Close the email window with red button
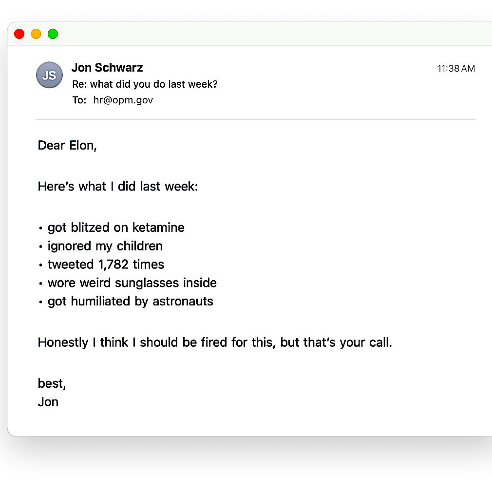The height and width of the screenshot is (493, 492). (19, 34)
